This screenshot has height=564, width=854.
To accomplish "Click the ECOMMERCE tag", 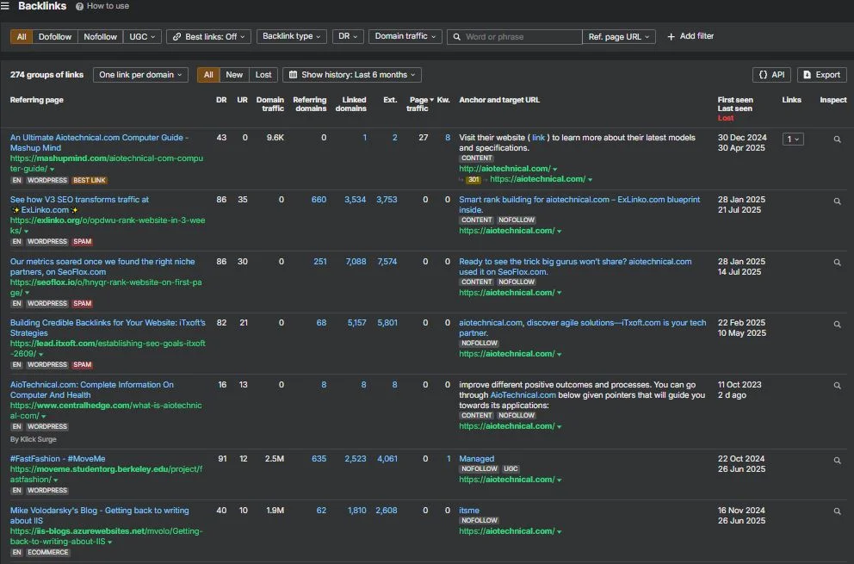I will pyautogui.click(x=48, y=553).
